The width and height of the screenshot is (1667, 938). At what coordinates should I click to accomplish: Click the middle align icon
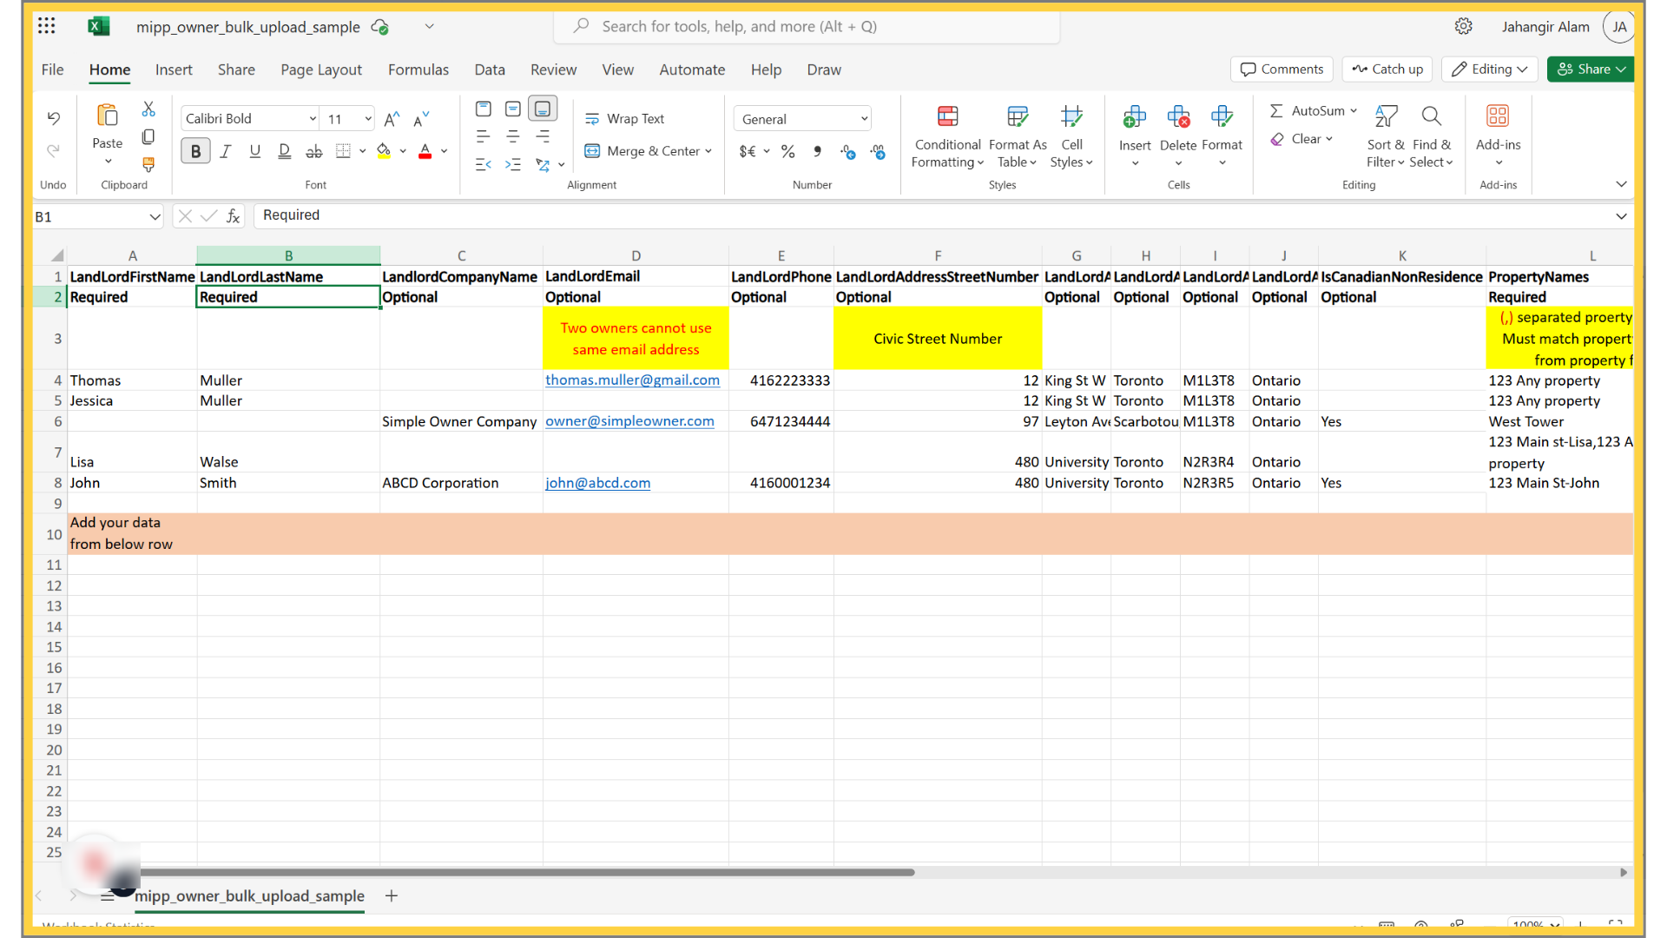click(513, 109)
